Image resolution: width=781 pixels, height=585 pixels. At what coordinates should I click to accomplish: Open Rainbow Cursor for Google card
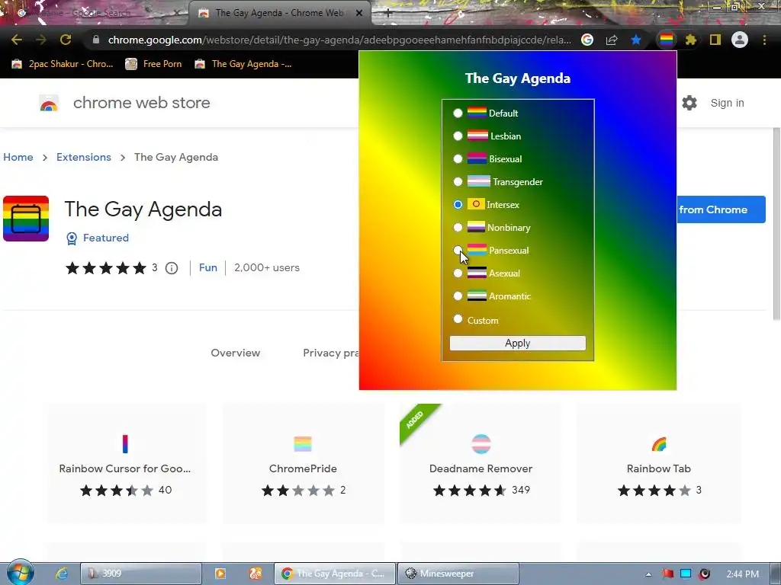coord(125,463)
